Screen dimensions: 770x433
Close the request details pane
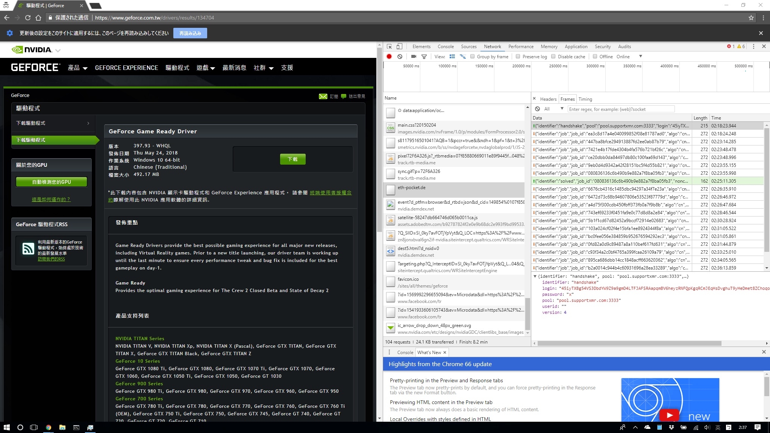click(534, 99)
